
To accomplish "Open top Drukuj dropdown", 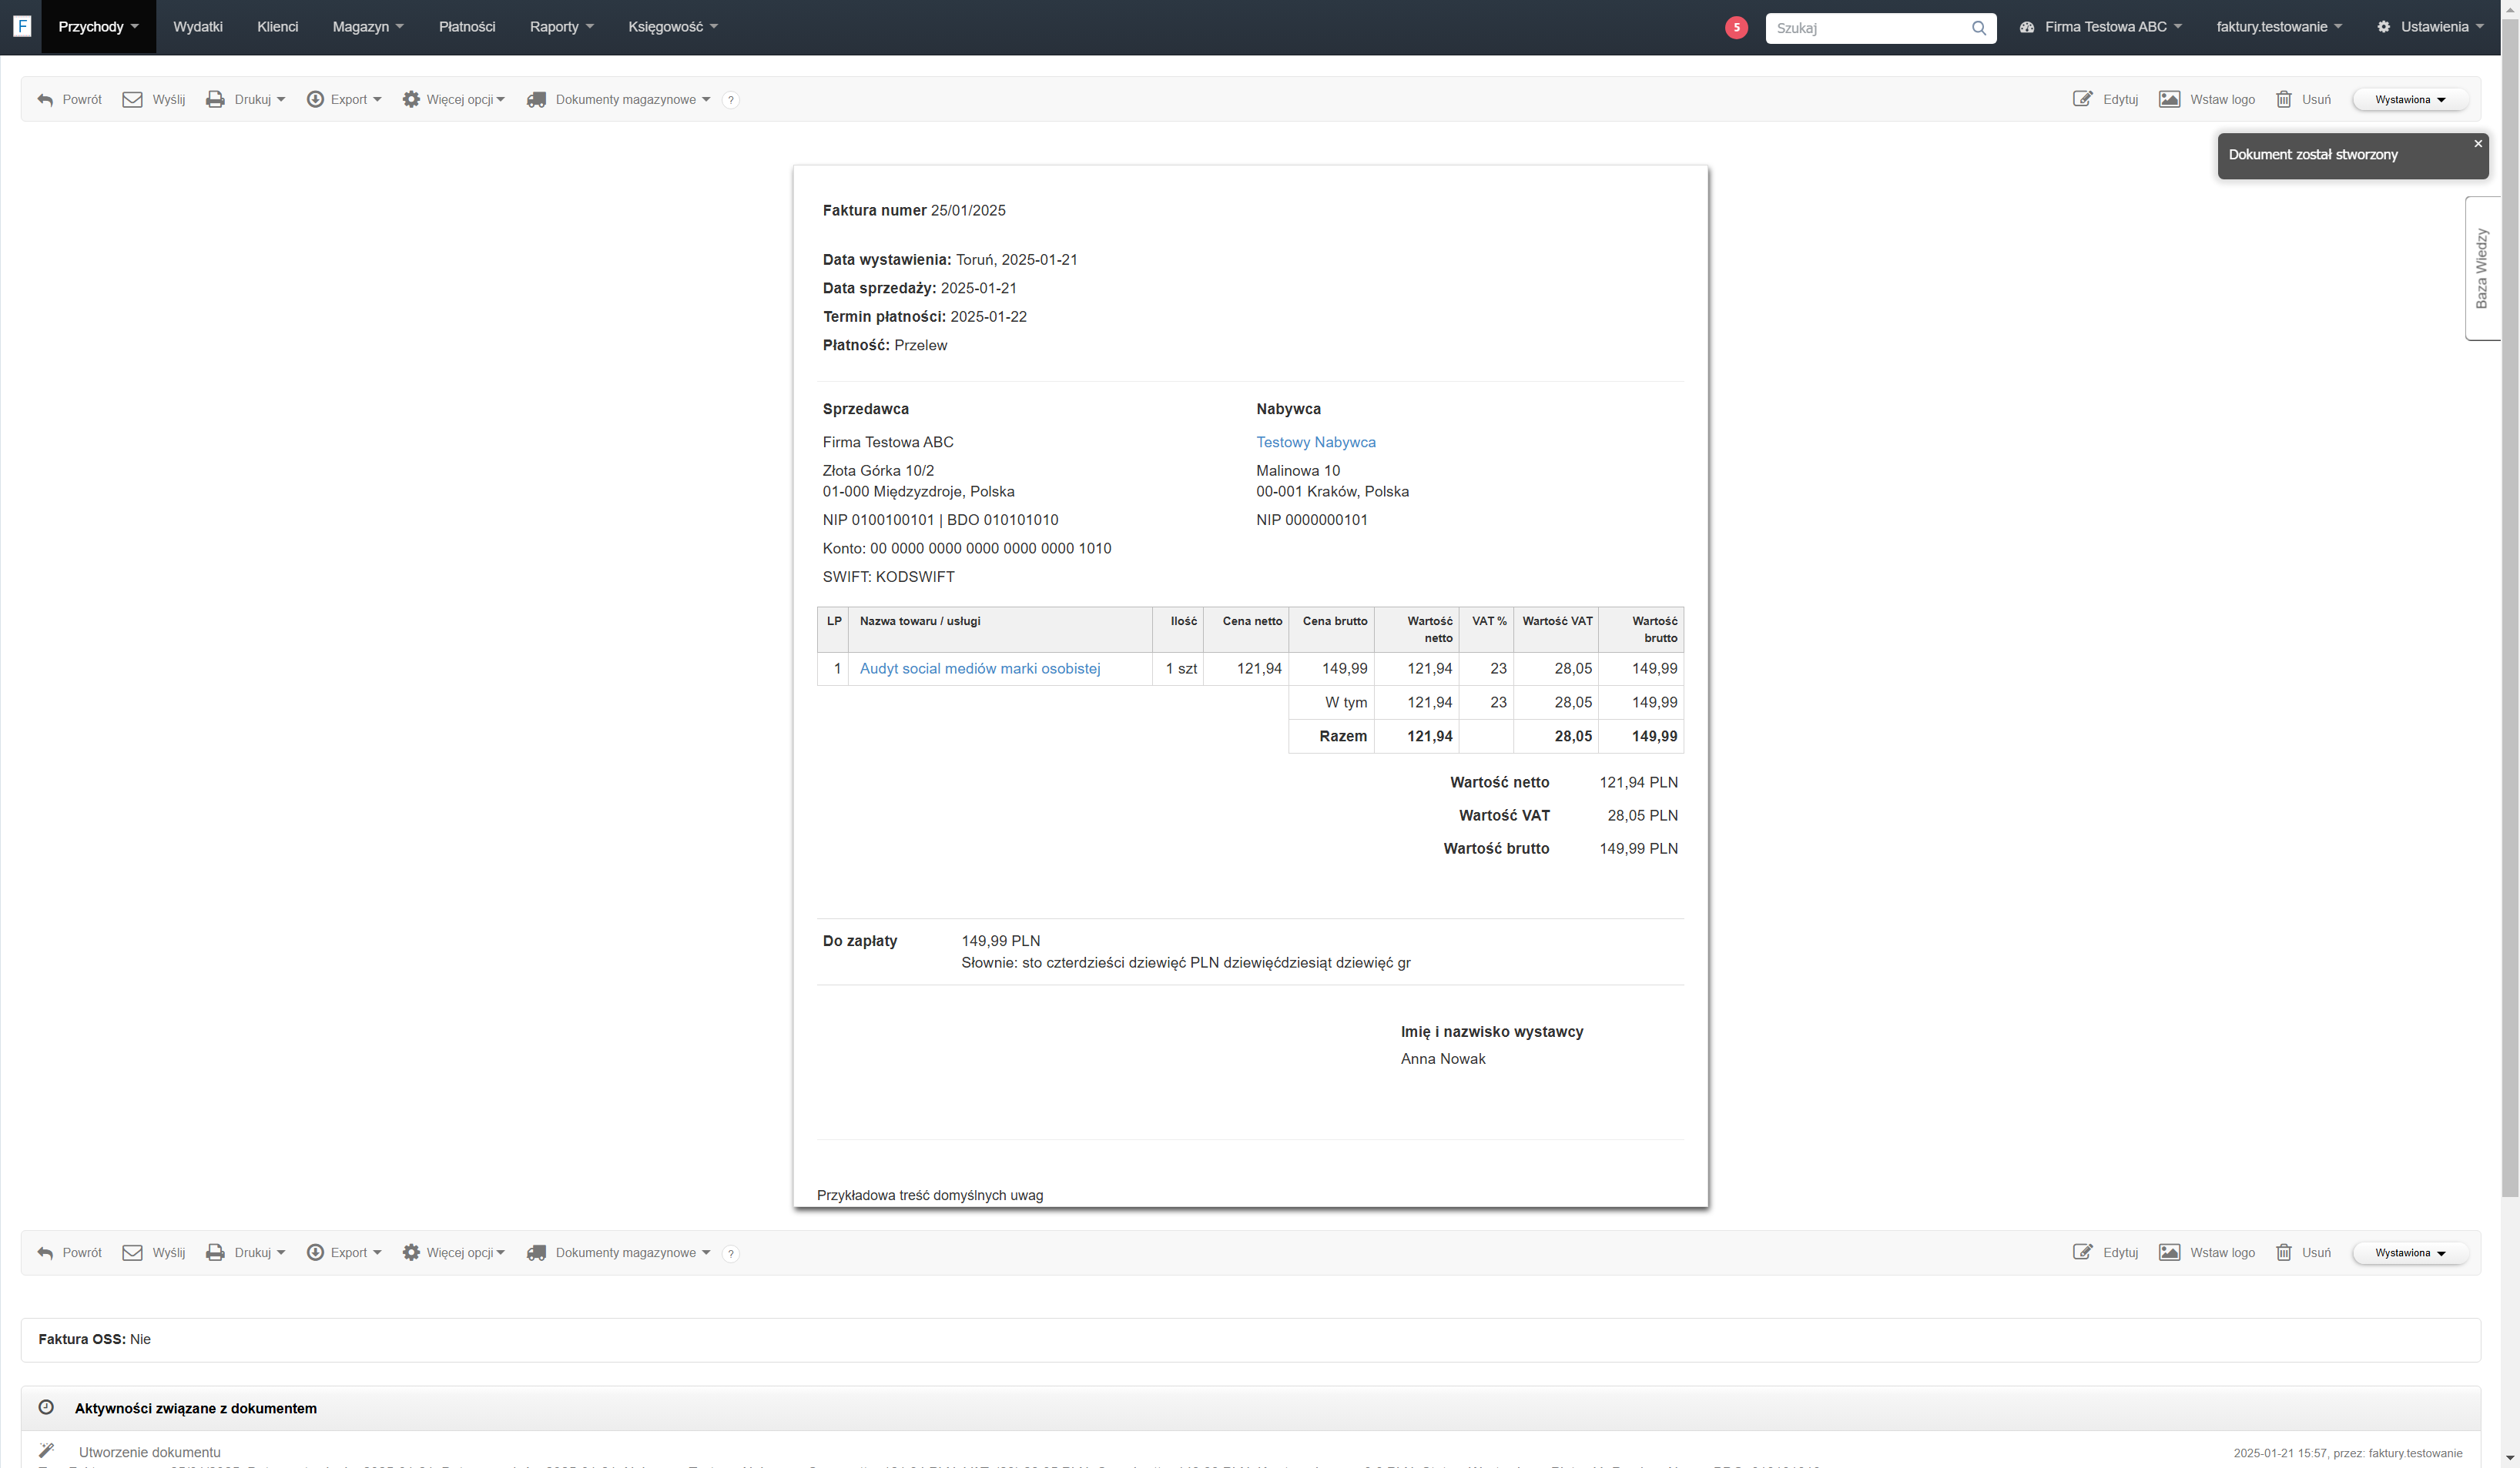I will (x=245, y=100).
